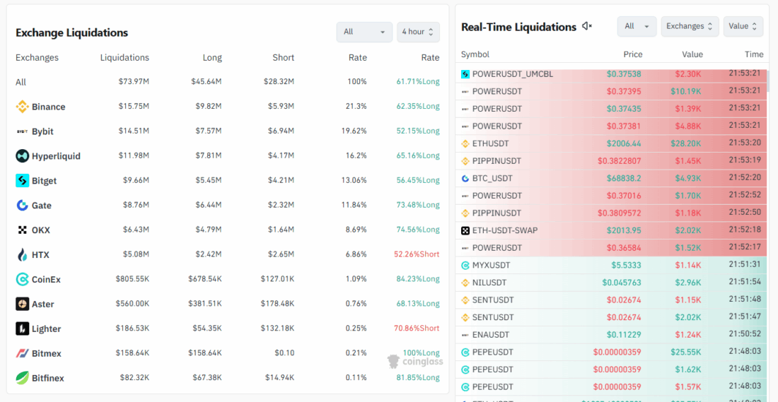Click the Gate icon beside BTC_USDT

tap(465, 179)
